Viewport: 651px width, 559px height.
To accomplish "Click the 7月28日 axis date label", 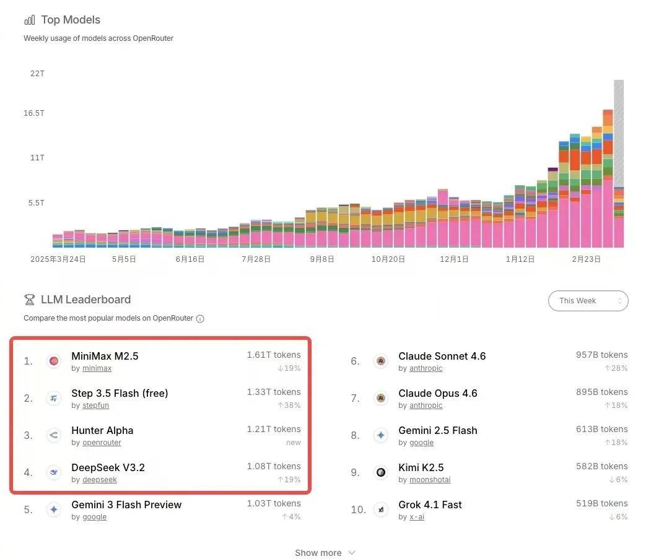I will coord(256,259).
